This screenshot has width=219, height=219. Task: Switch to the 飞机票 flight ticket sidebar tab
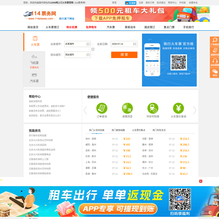click(x=34, y=60)
